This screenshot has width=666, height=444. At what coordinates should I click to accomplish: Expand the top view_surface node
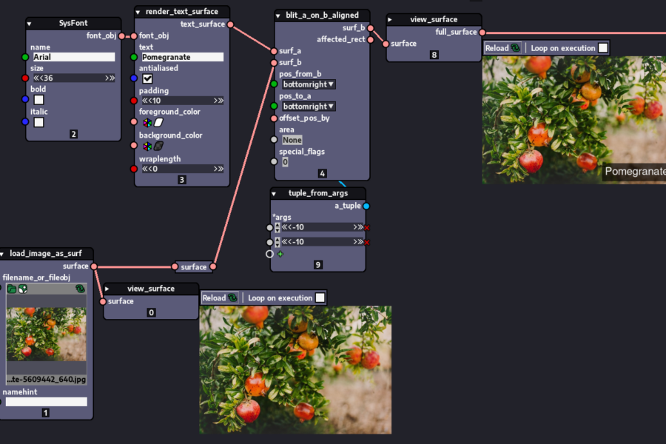390,18
